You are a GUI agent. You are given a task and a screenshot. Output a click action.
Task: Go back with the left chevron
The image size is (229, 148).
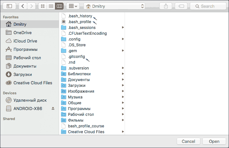click(x=23, y=6)
